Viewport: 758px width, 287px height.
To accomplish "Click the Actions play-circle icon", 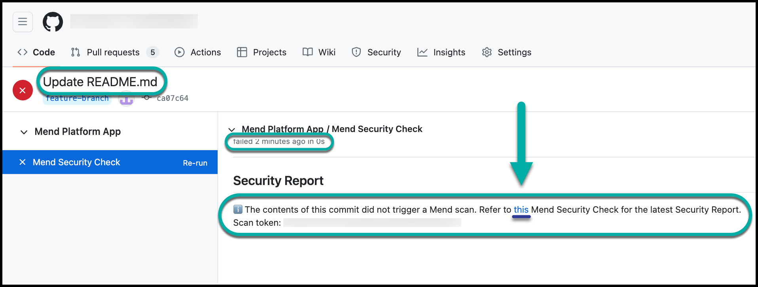I will [x=179, y=52].
